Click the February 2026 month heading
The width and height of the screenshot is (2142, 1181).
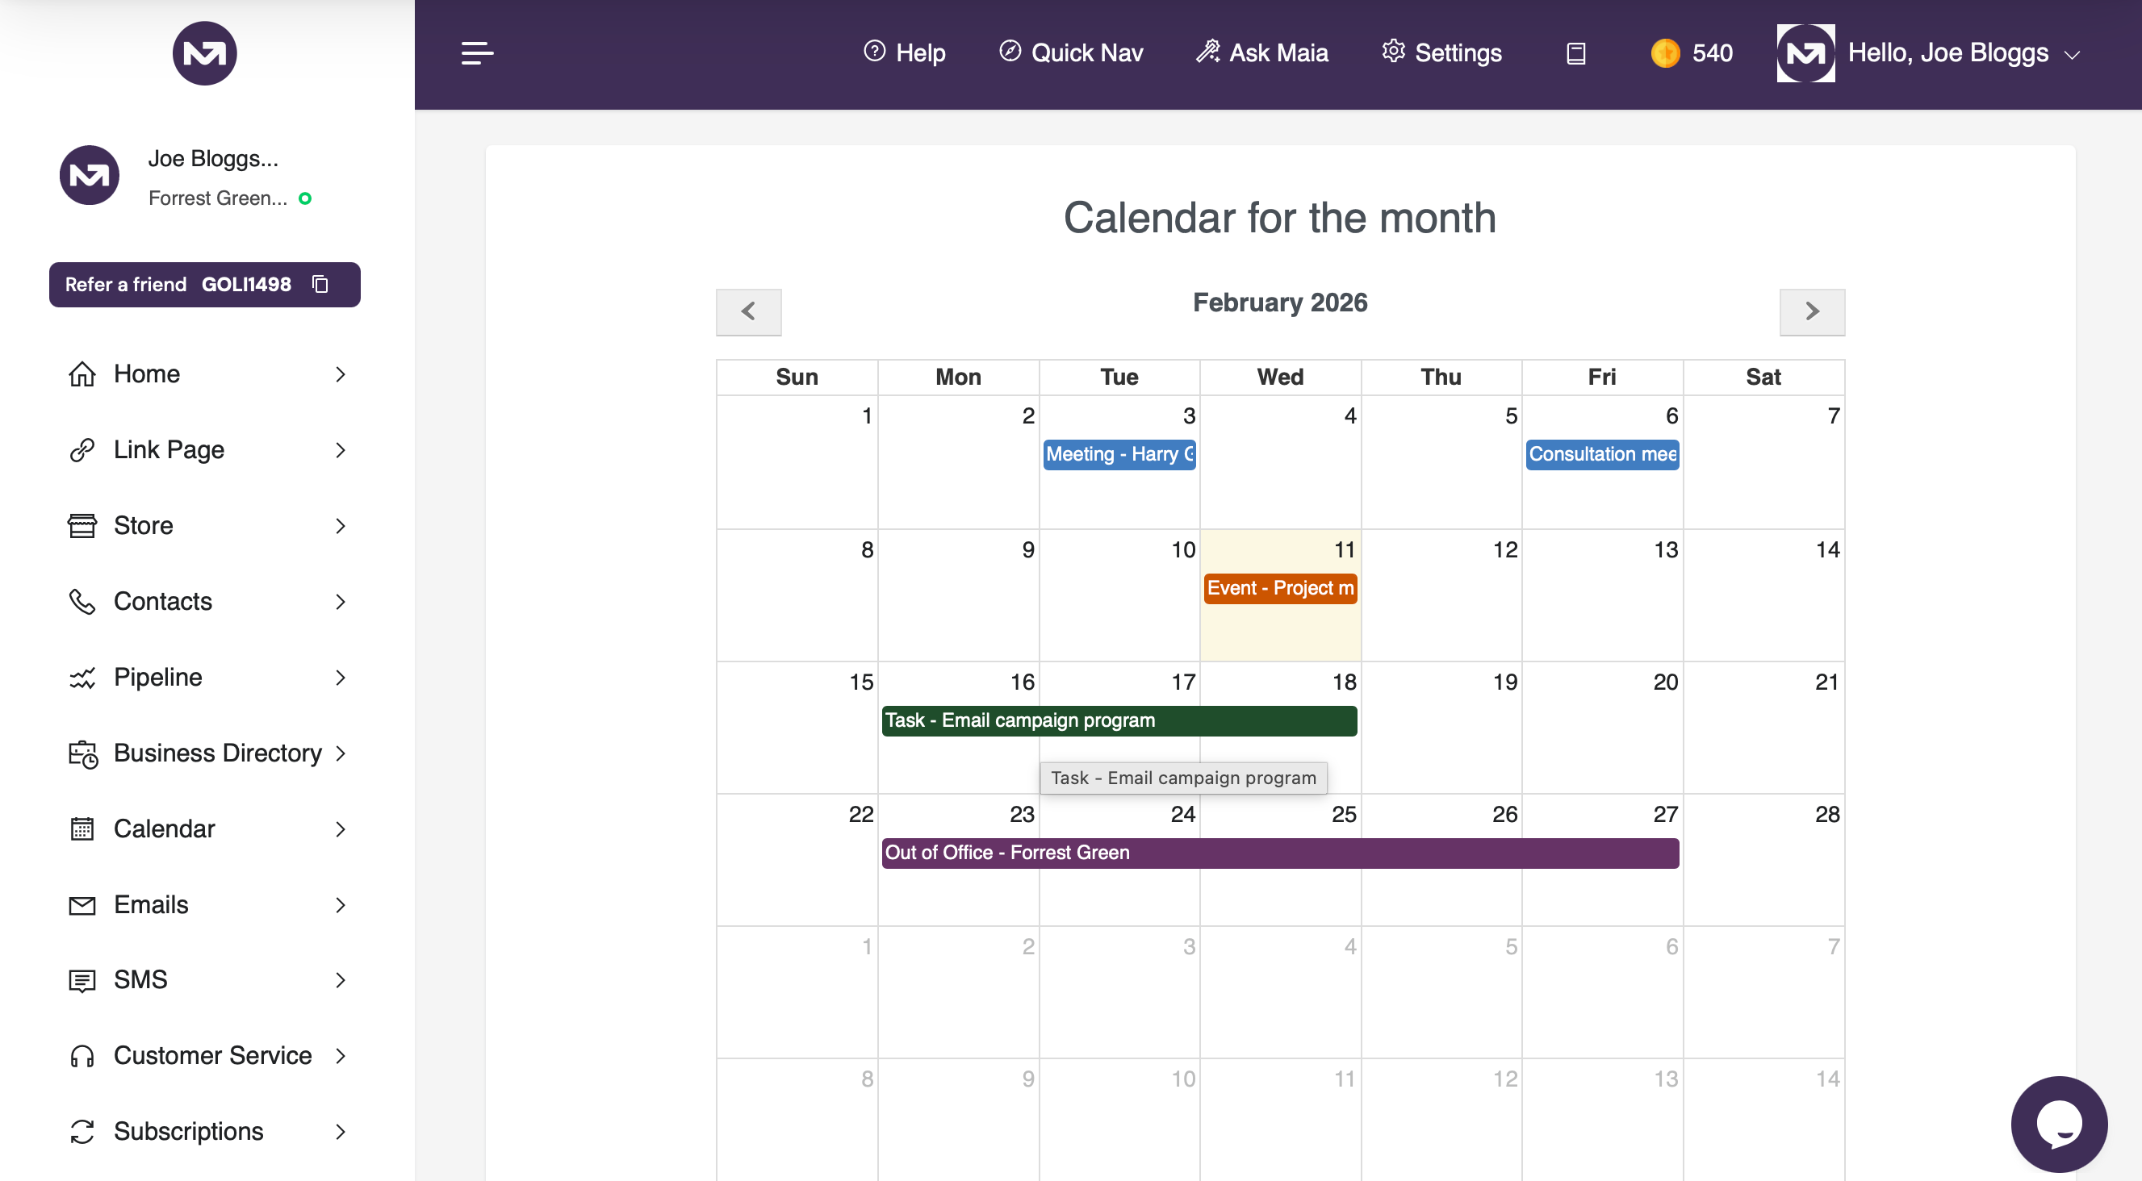[x=1280, y=303]
